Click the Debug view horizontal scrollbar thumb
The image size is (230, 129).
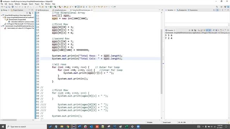[x=9, y=120]
